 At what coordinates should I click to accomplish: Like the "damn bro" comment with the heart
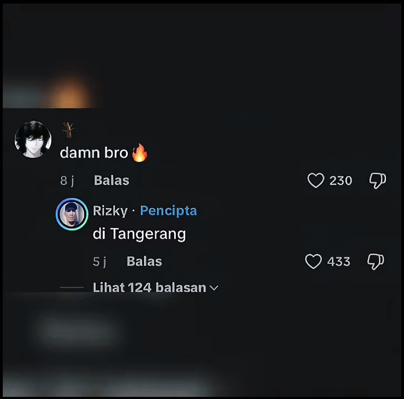click(316, 181)
